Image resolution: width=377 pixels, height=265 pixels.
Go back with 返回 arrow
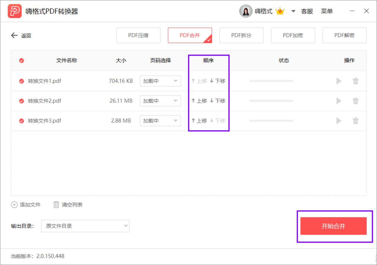coord(21,36)
